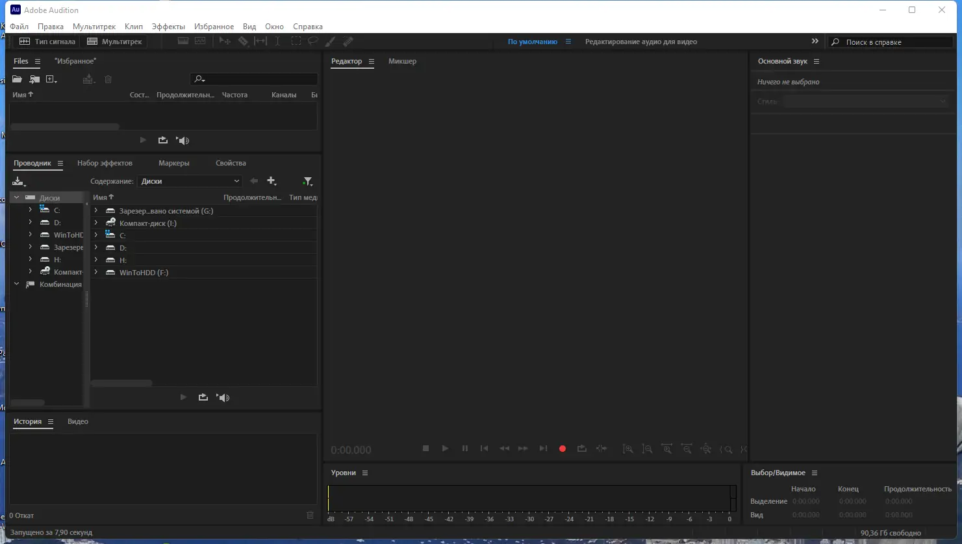Select the Lasso selection tool

[x=312, y=41]
